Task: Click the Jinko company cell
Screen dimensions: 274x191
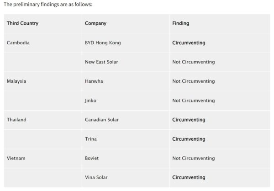Action: (90, 101)
